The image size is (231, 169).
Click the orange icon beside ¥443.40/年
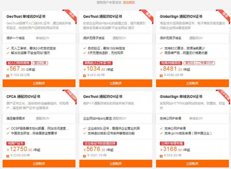point(85,76)
